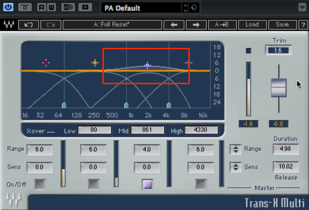Click the mid crossover handle near 1k
The height and width of the screenshot is (210, 309).
[126, 105]
